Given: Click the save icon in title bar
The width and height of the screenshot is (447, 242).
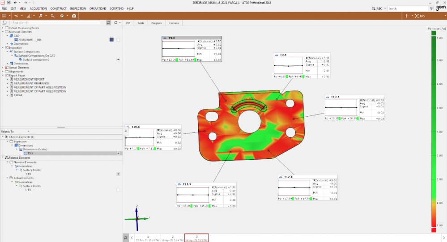Looking at the screenshot, I should point(9,3).
